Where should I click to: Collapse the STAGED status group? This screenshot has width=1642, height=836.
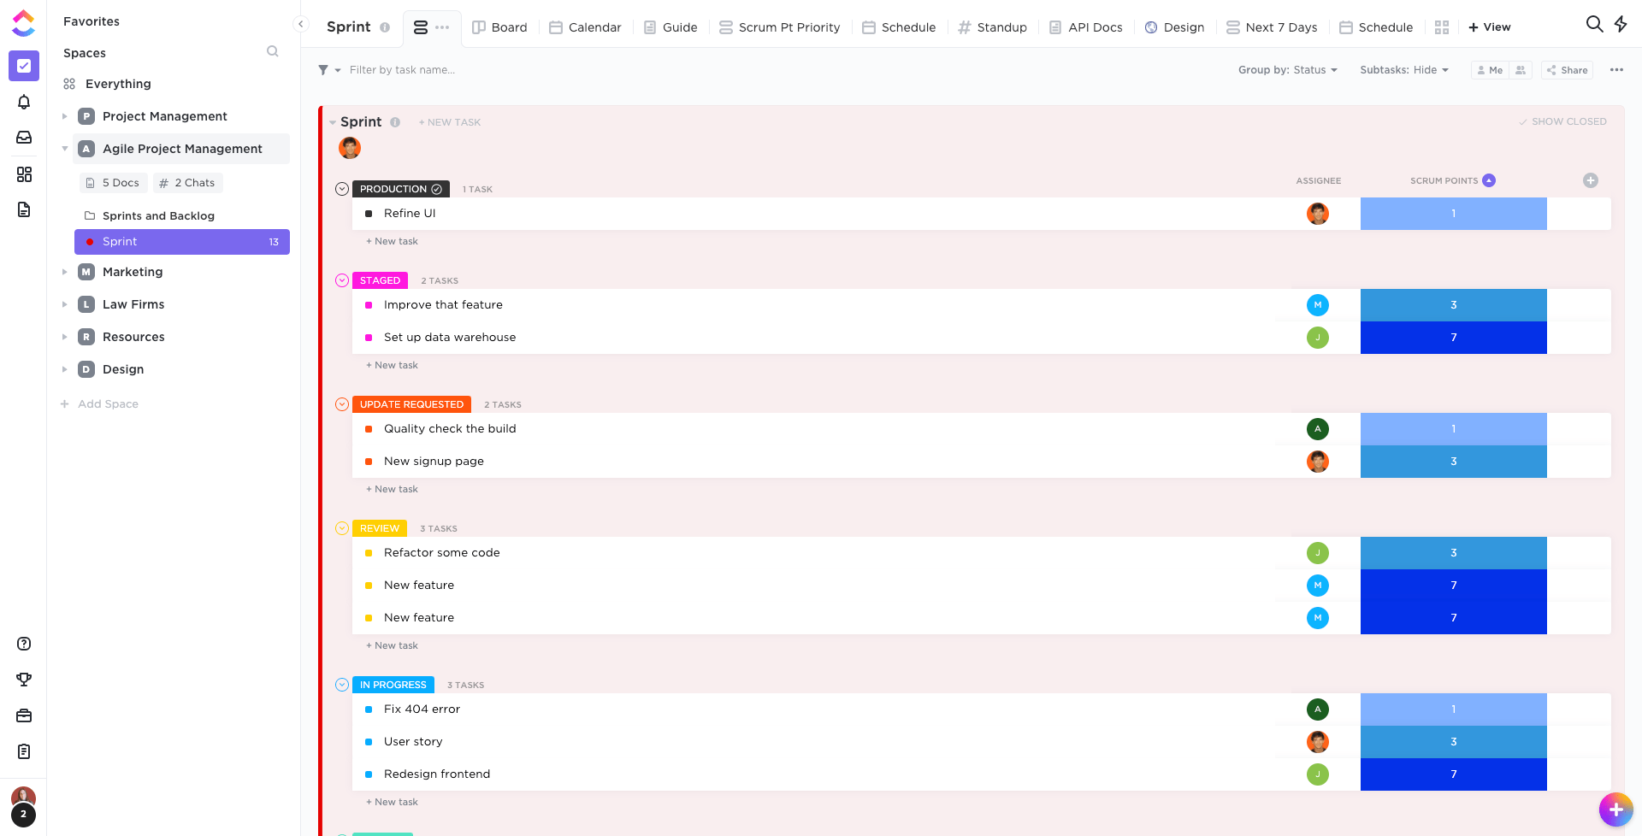(x=341, y=280)
